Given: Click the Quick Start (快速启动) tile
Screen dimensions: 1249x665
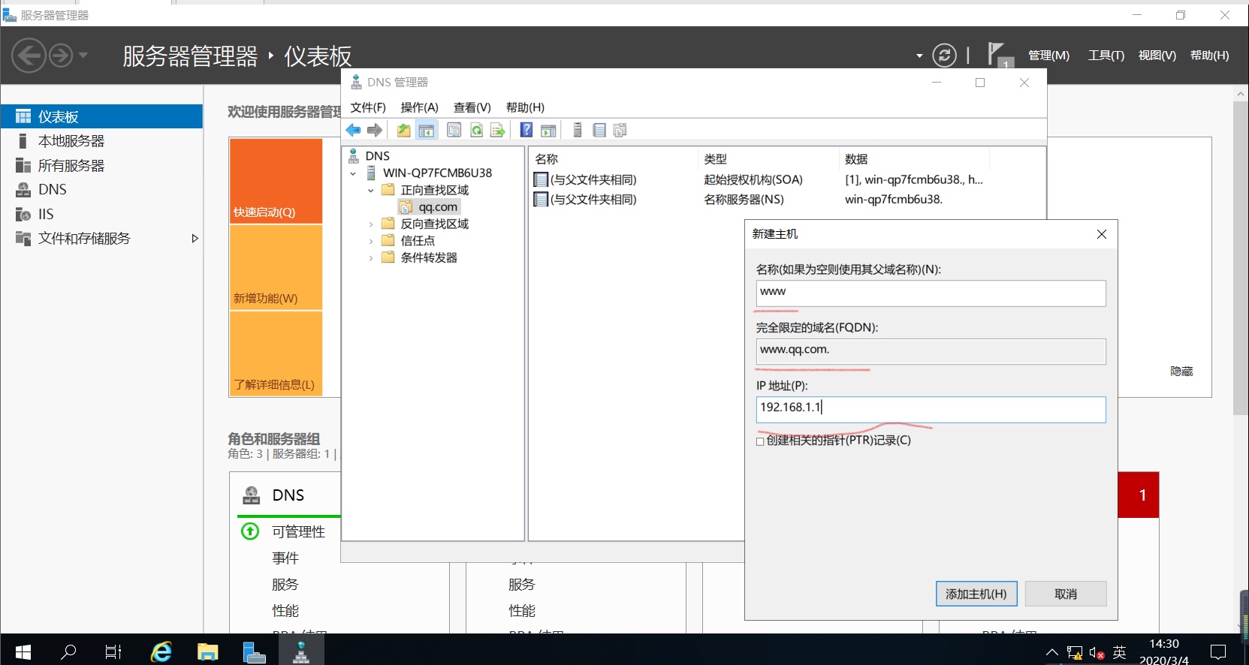Looking at the screenshot, I should coord(276,181).
